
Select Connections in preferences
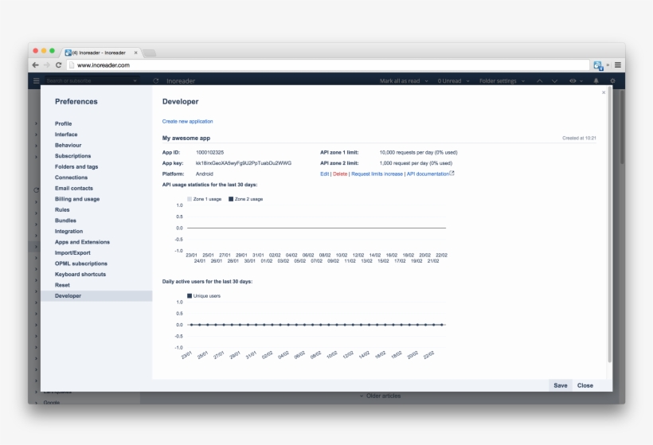[71, 178]
